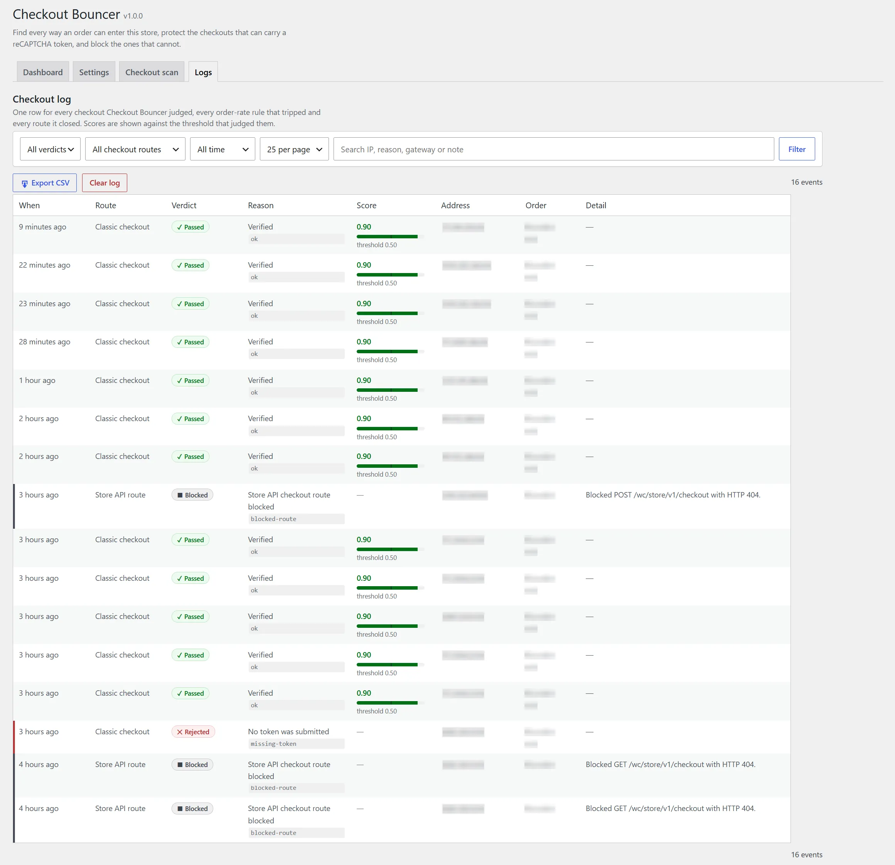This screenshot has height=865, width=895.
Task: Click the version label v1.0.0
Action: (x=133, y=16)
